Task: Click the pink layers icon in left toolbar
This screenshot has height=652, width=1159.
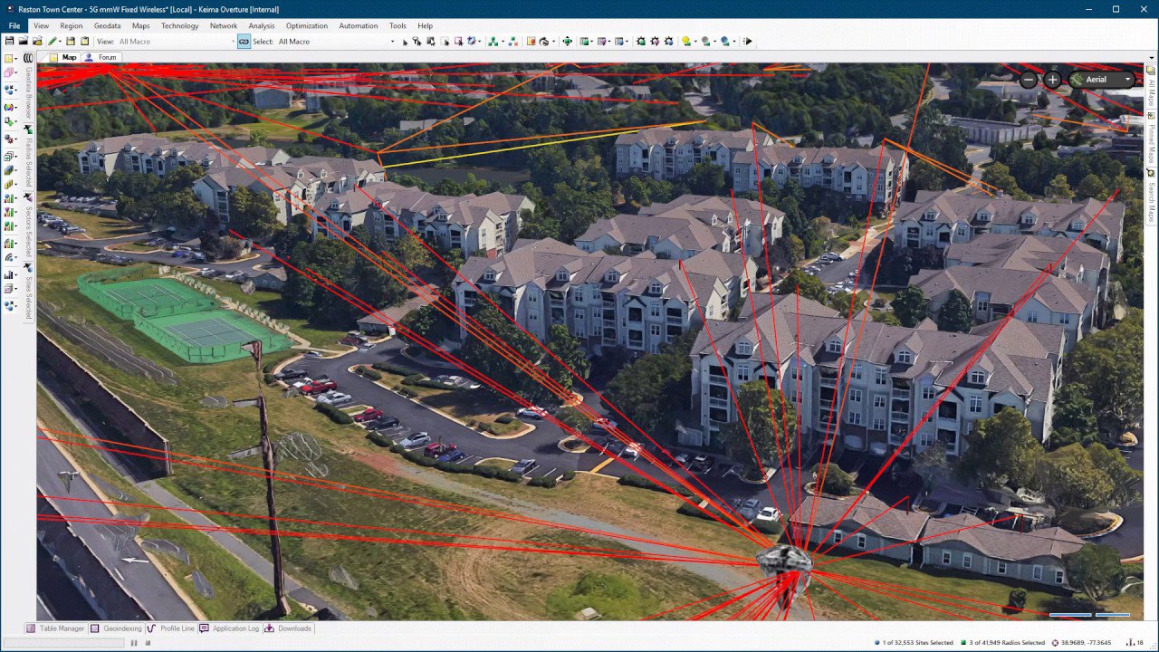Action: [10, 74]
